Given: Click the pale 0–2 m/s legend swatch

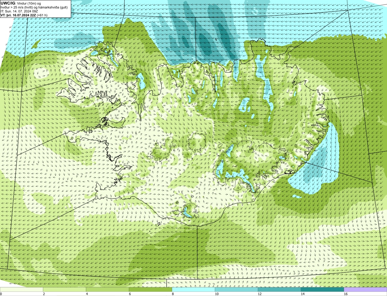Looking at the screenshot, I should click(21, 289).
